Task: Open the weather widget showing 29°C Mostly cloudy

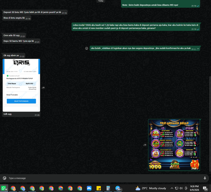Action: 151,188
